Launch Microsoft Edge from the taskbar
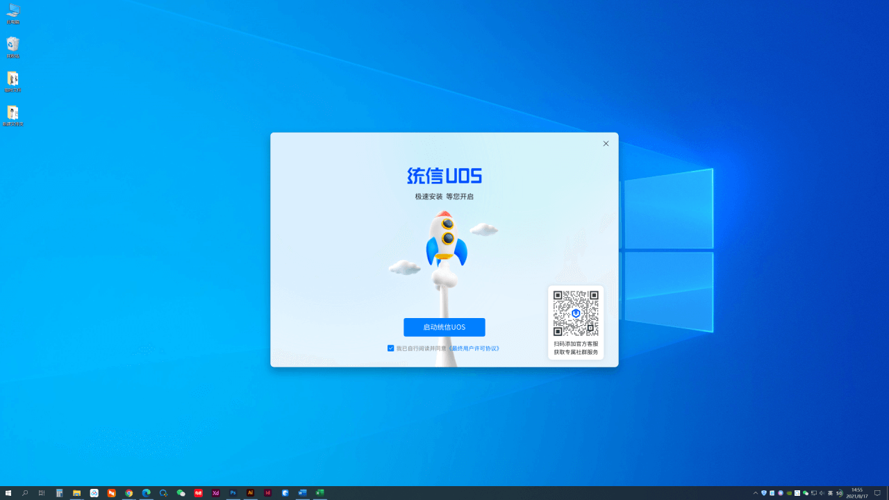This screenshot has width=889, height=500. click(147, 493)
